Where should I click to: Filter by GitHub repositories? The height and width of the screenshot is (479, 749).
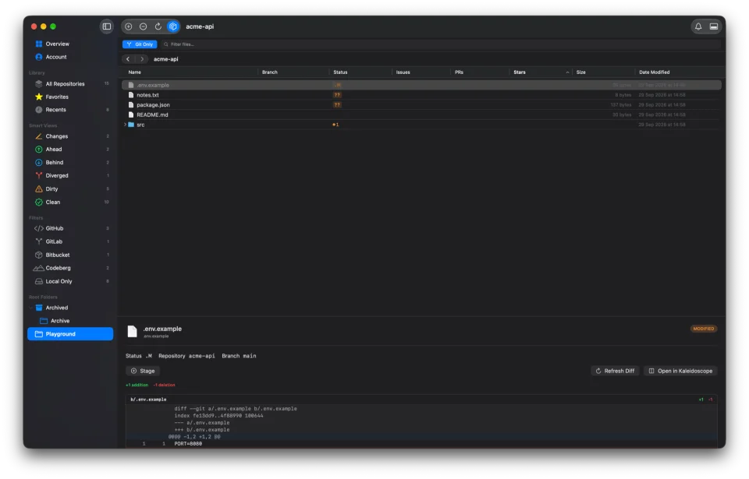[x=69, y=228]
